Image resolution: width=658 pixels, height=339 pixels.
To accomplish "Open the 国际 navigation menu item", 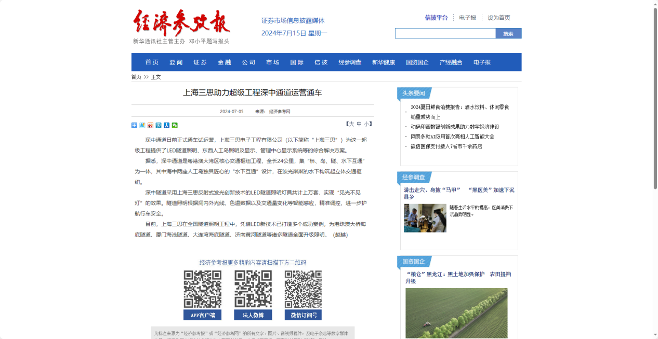I will [296, 62].
